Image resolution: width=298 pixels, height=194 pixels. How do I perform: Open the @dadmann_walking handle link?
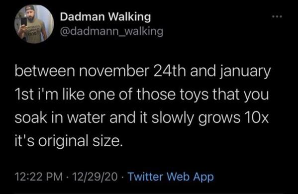click(111, 31)
